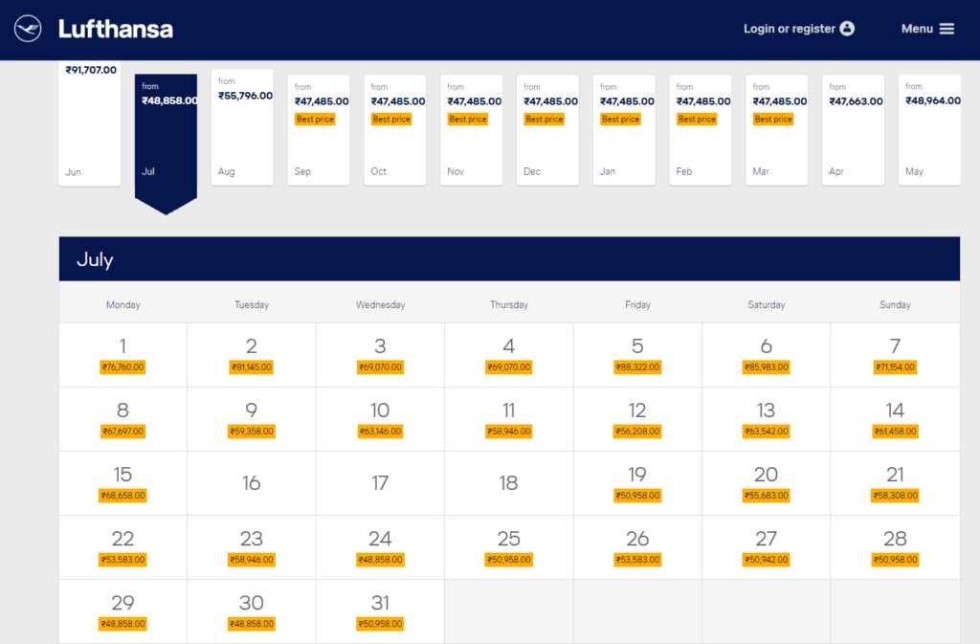Viewport: 980px width, 644px height.
Task: Select the May month card
Action: [929, 130]
